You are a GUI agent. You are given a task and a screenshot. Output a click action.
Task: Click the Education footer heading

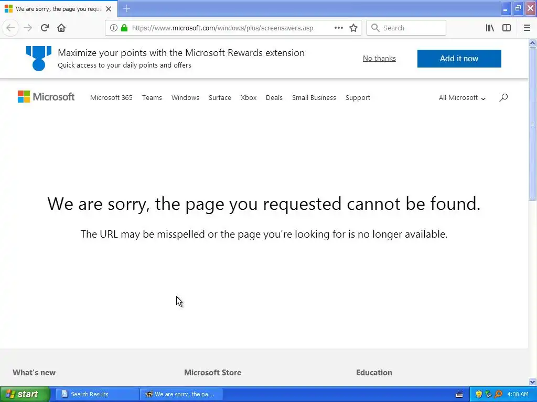374,373
